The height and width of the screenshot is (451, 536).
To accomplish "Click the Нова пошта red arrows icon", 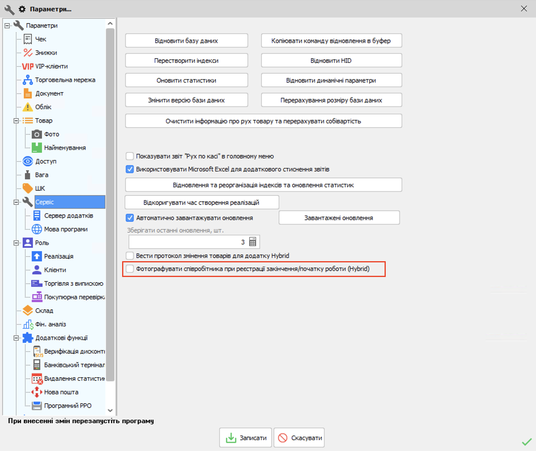I will coord(37,392).
